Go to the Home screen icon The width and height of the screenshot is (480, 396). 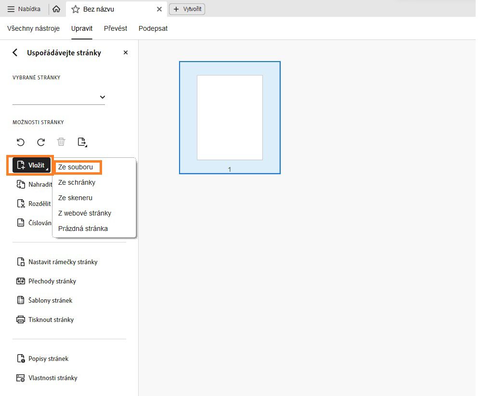pos(56,9)
